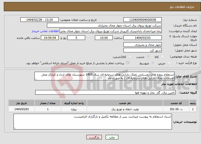The image size is (201, 144).
Task: Click the ساعت باقی مانده label
Action: (x=28, y=38)
